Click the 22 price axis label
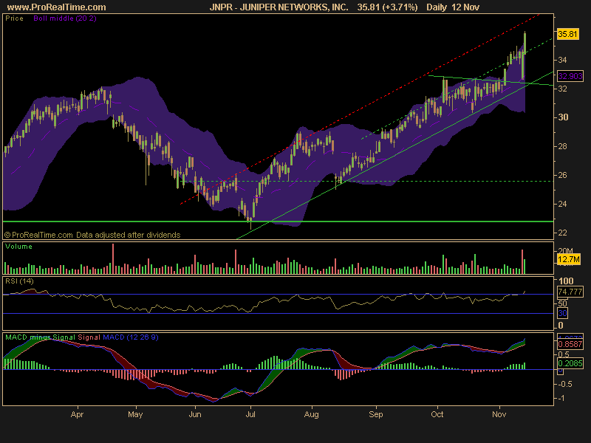591x443 pixels. (562, 233)
